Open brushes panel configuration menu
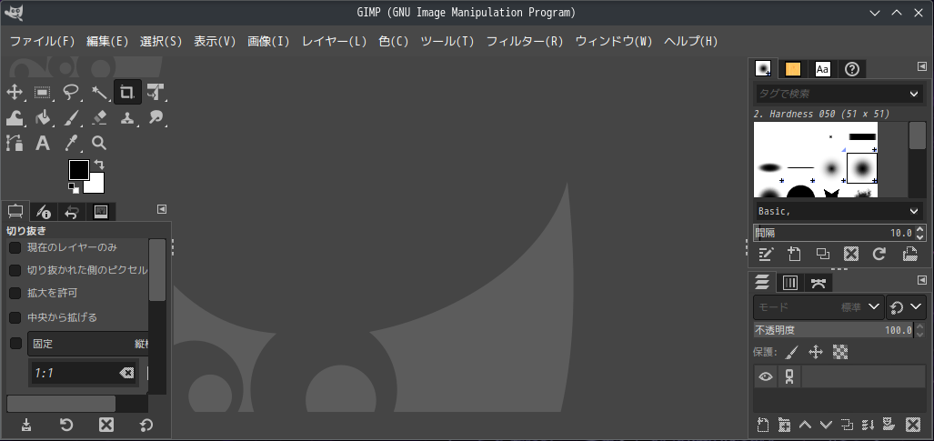 click(x=921, y=66)
